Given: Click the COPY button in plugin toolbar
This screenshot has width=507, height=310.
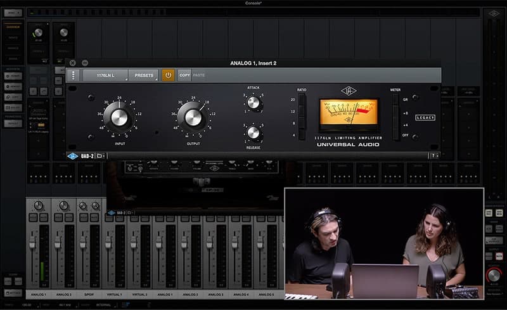Looking at the screenshot, I should click(x=184, y=75).
